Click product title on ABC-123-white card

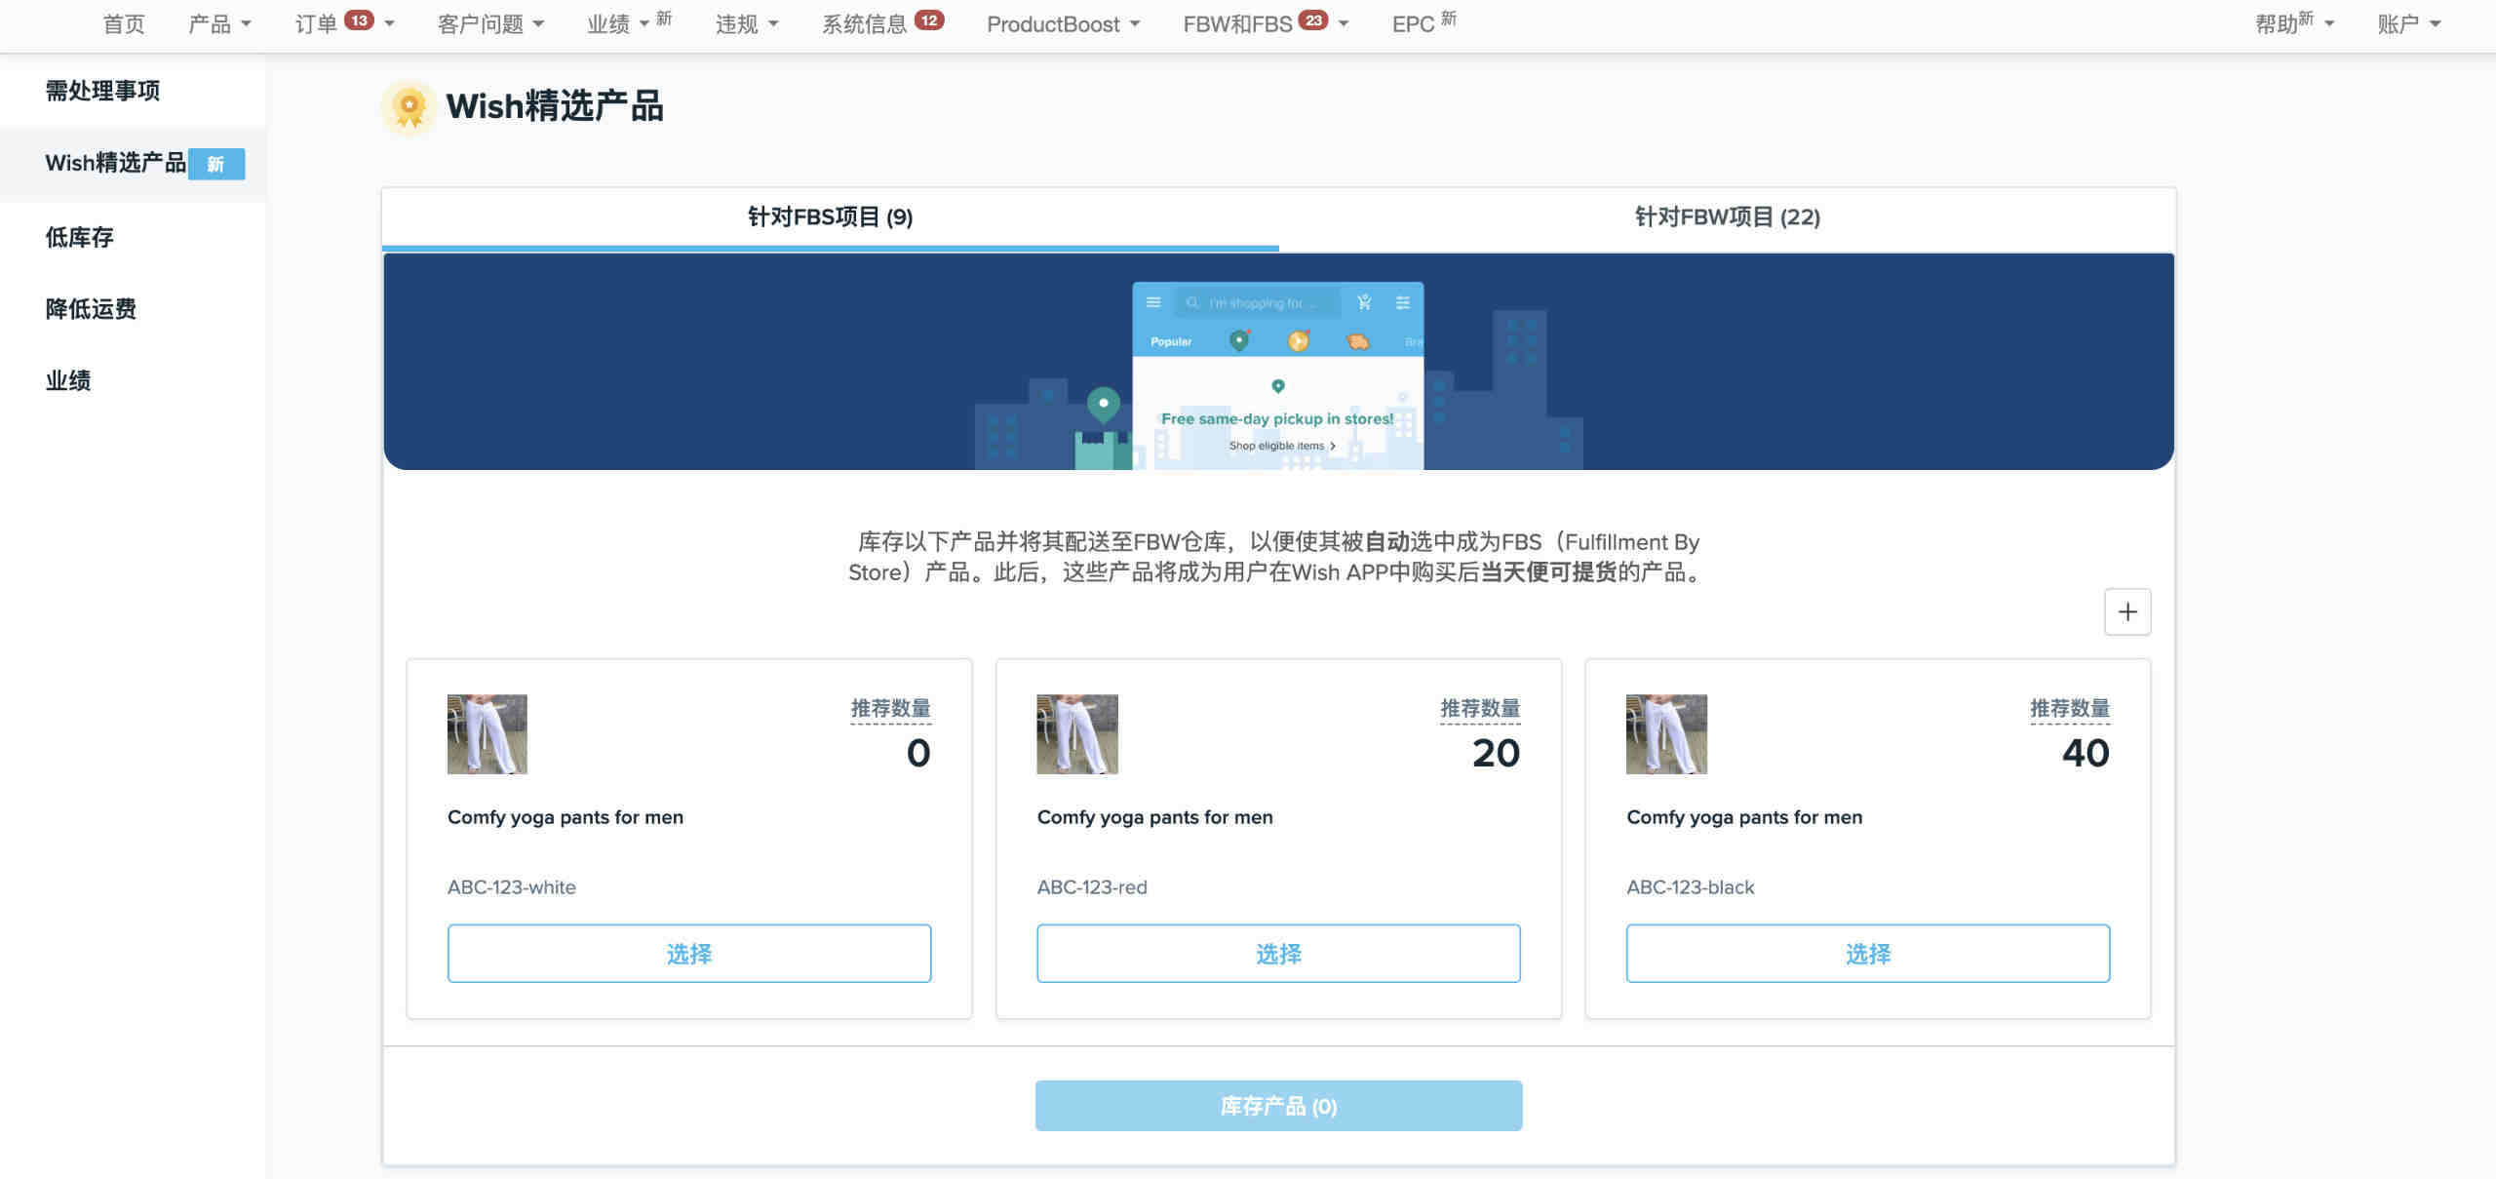click(x=565, y=817)
